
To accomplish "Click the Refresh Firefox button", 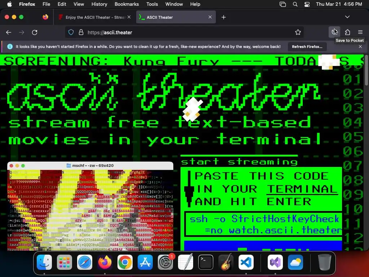I will click(x=307, y=47).
